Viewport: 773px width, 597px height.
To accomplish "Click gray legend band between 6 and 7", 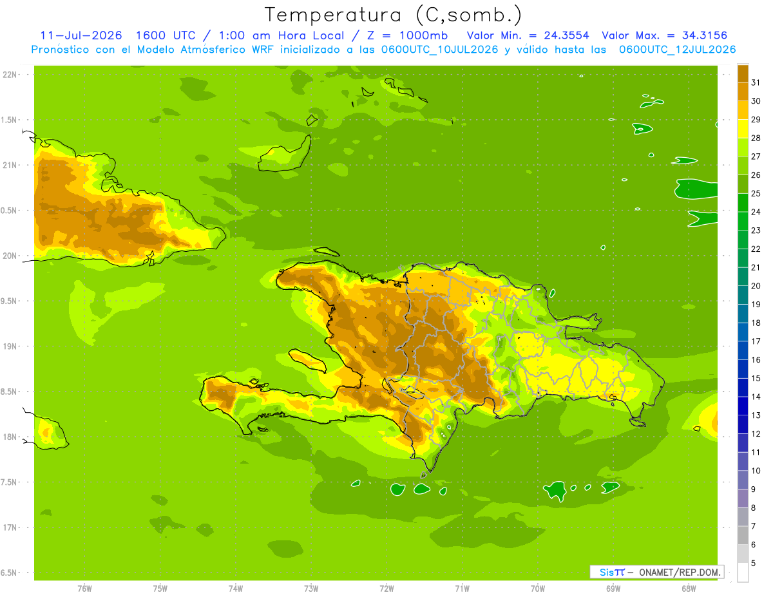I will [743, 536].
